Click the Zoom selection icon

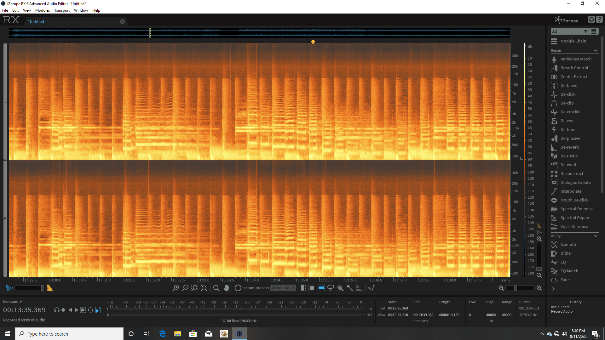pos(195,288)
